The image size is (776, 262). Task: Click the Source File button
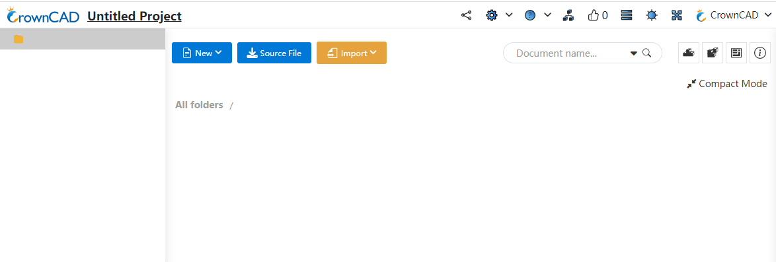point(274,53)
